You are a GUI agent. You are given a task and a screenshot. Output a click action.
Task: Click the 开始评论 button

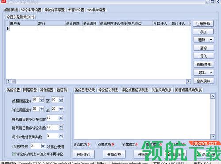pyautogui.click(x=84, y=154)
